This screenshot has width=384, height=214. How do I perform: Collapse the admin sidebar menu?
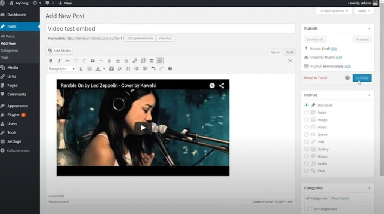16,150
